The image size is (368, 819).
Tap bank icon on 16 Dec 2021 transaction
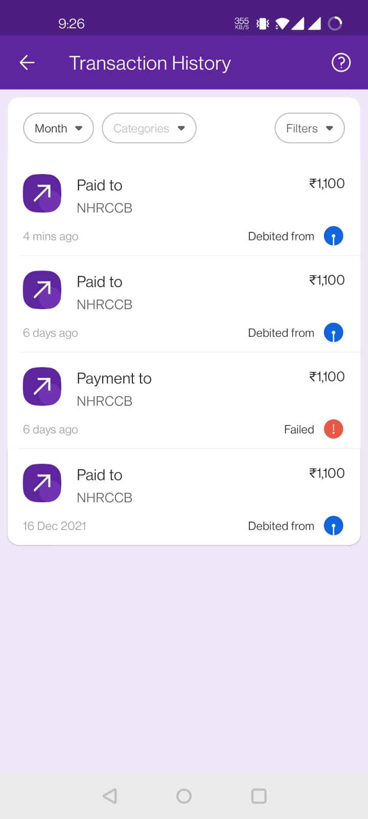[x=333, y=526]
